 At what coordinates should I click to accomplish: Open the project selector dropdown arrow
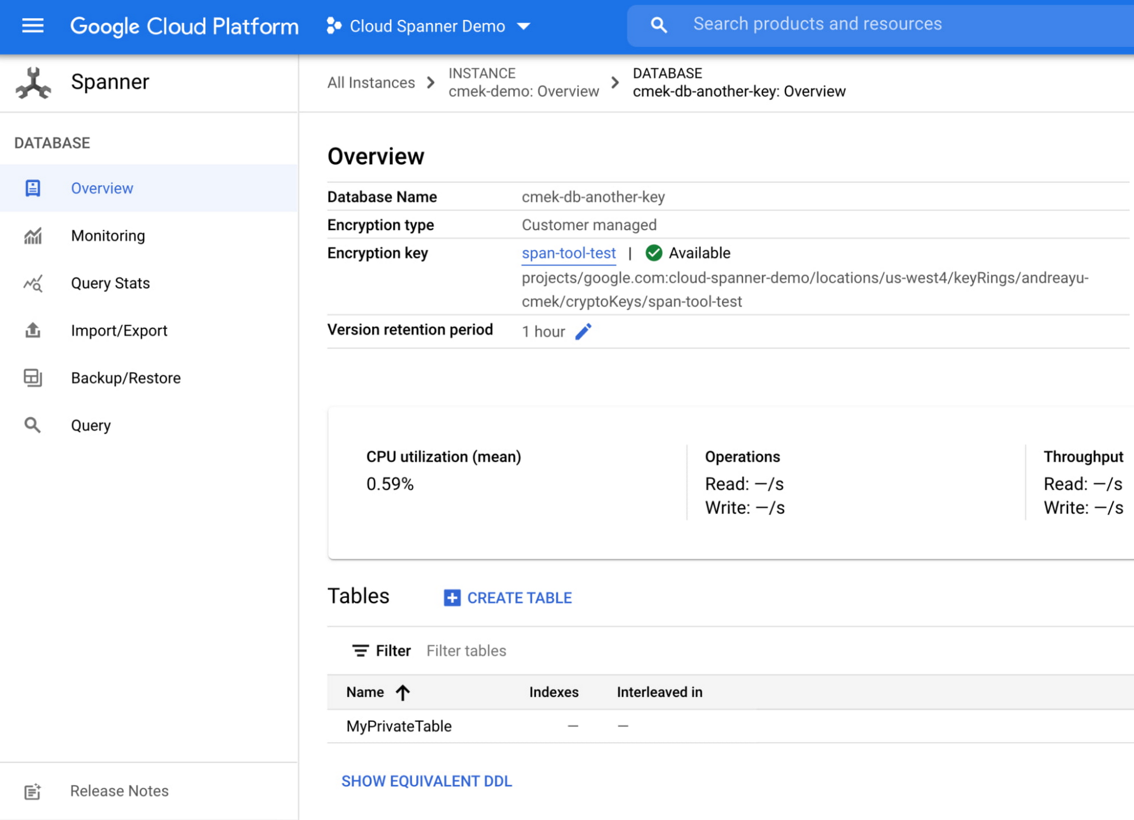[524, 26]
